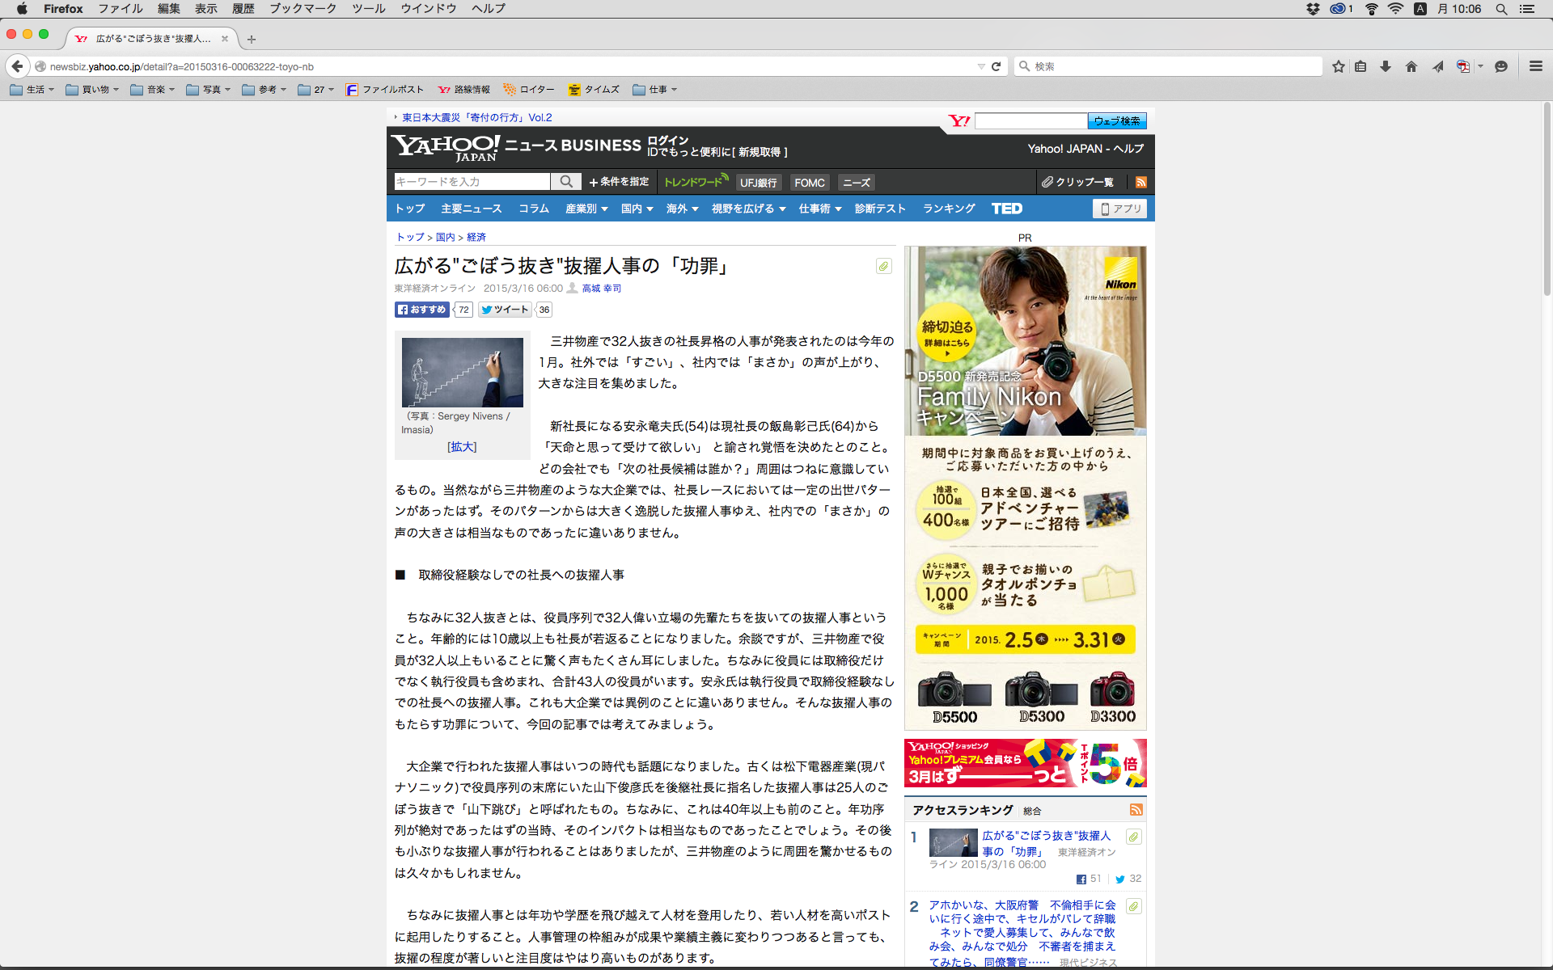Open the ブックマーク menu in menu bar
The image size is (1553, 970).
(303, 9)
